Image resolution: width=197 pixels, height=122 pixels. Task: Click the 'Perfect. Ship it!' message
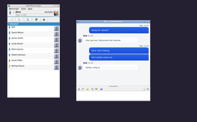point(111,68)
